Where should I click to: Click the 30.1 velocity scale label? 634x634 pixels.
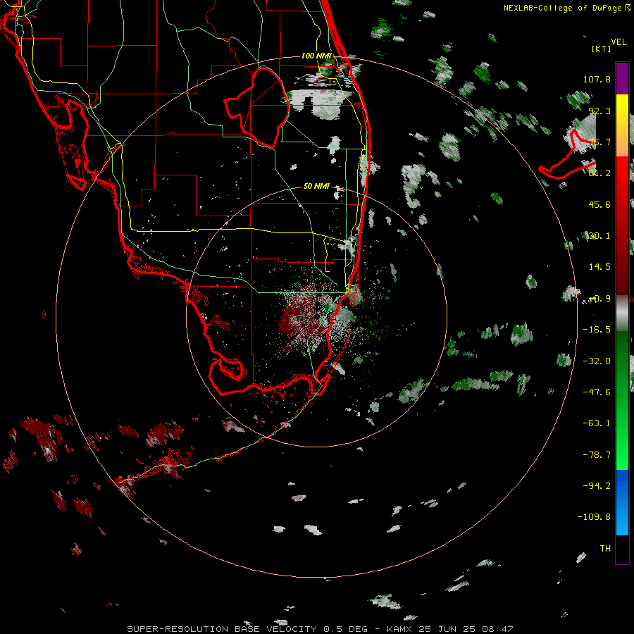[x=599, y=236]
